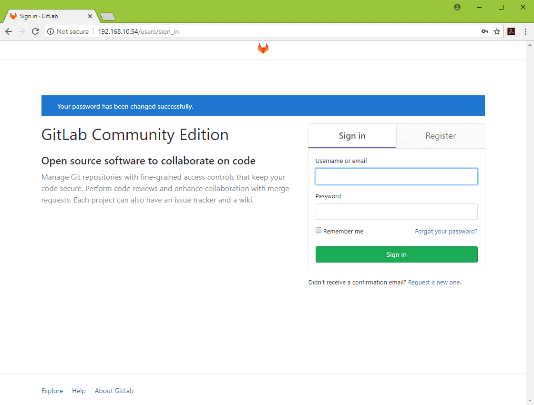Minimize the browser window

point(479,7)
